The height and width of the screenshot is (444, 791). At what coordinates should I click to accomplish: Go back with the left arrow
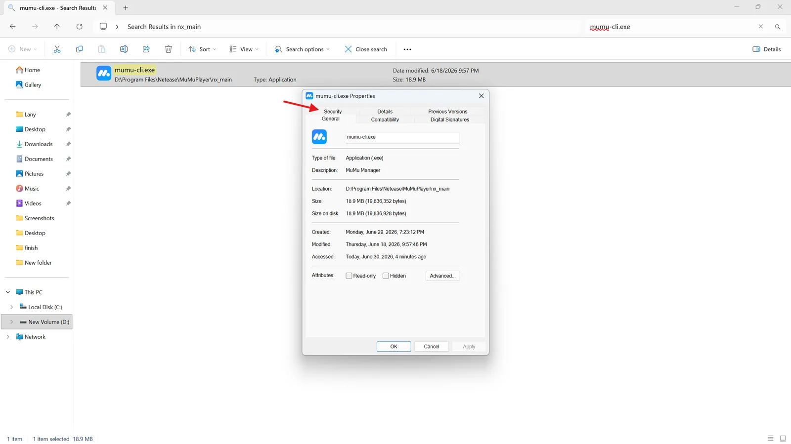click(12, 27)
